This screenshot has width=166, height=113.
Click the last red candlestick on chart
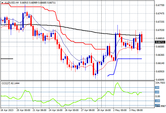142,38
